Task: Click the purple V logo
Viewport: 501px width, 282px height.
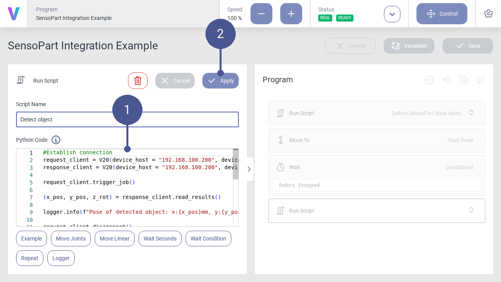Action: [x=14, y=14]
